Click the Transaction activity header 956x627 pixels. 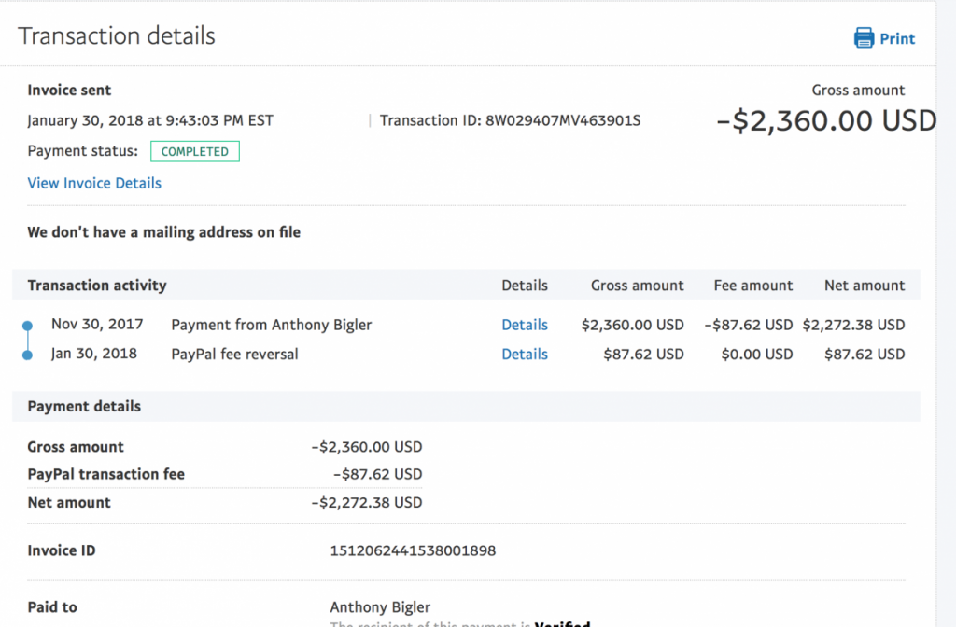coord(97,286)
